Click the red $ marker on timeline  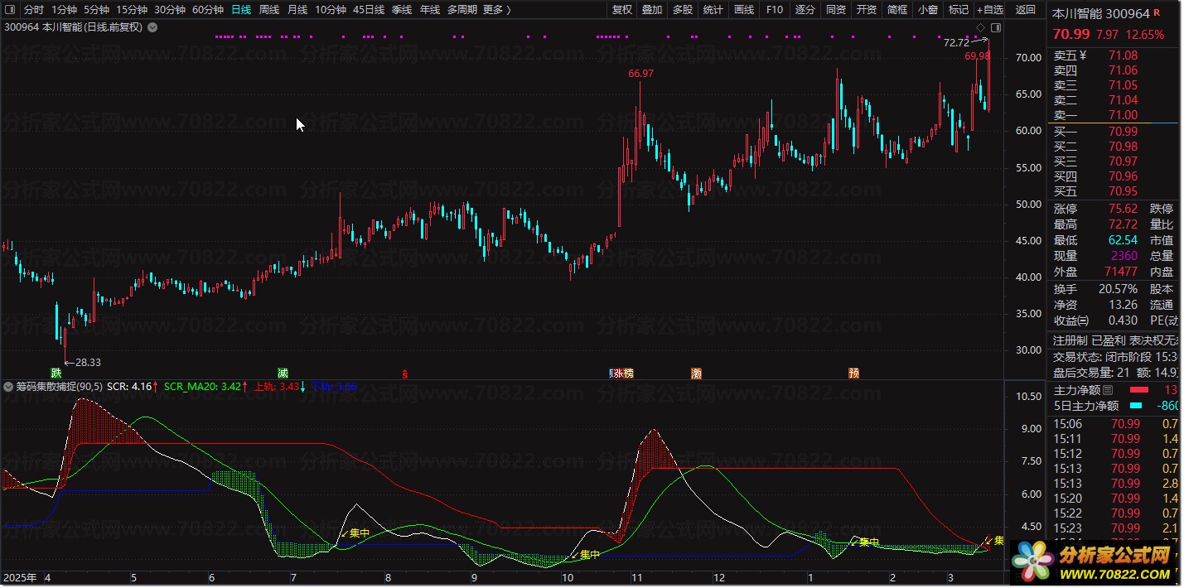(x=404, y=374)
